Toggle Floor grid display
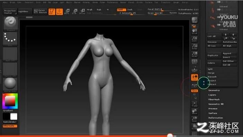 194,69
